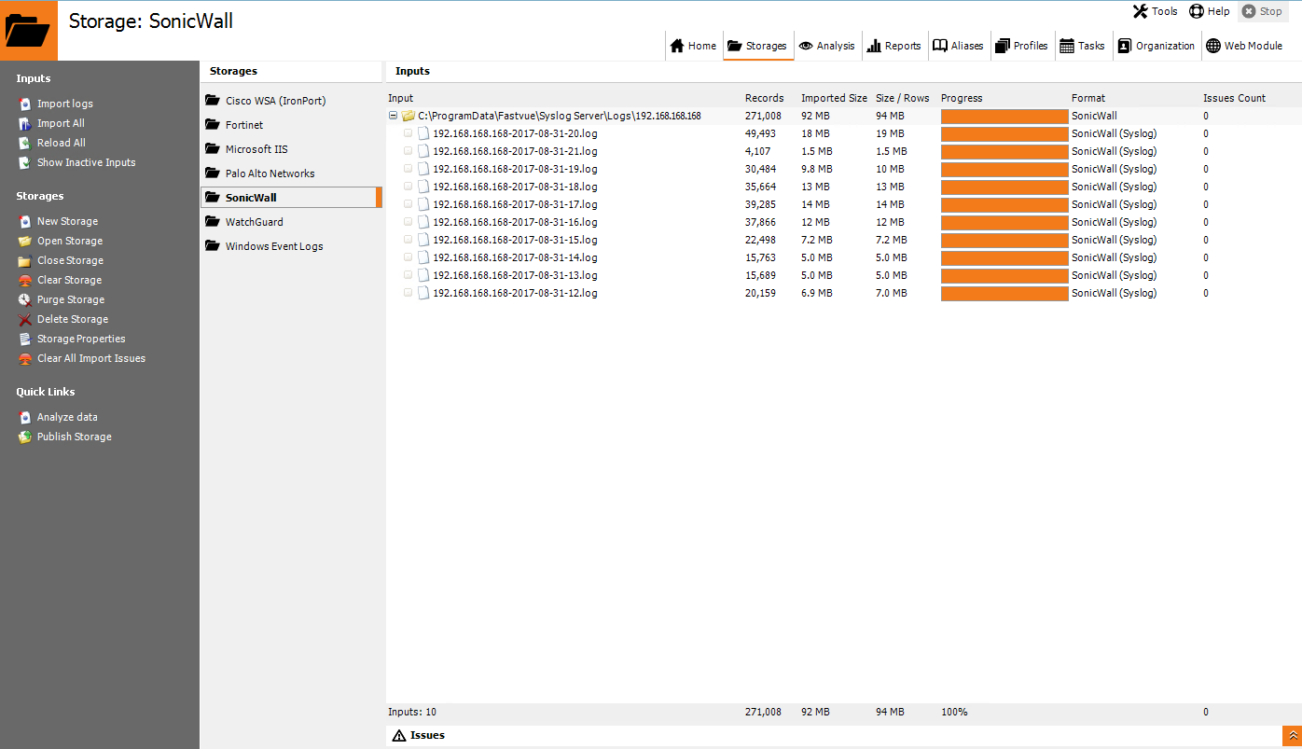1302x749 pixels.
Task: Switch to the Tasks tab
Action: 1083,46
